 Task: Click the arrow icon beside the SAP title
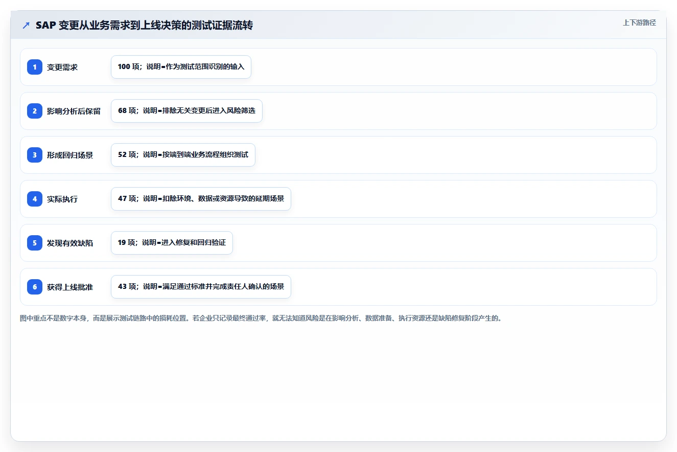point(26,26)
